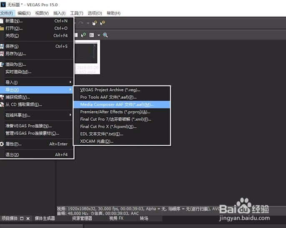Viewport: 286px width, 228px height.
Task: Click the gear icon beside 属性(P)
Action: pyautogui.click(x=2, y=144)
